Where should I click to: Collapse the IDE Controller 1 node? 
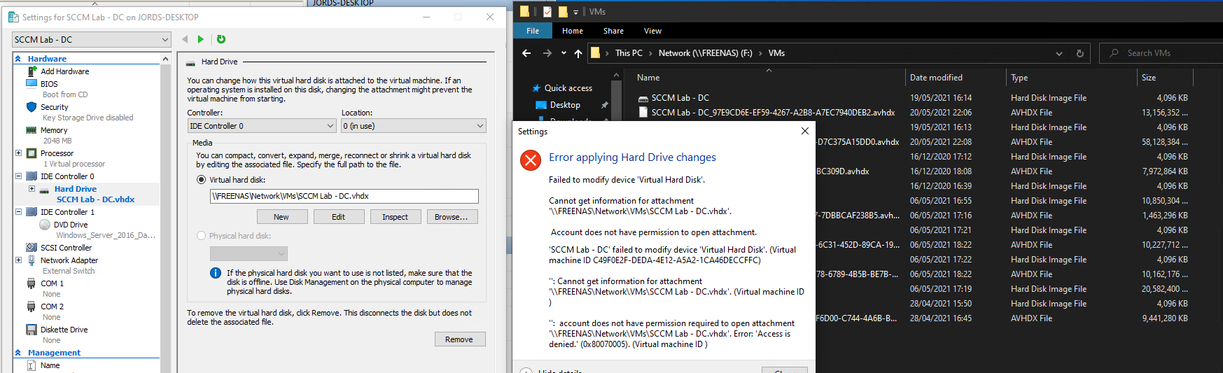19,212
